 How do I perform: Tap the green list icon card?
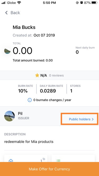click(x=73, y=158)
